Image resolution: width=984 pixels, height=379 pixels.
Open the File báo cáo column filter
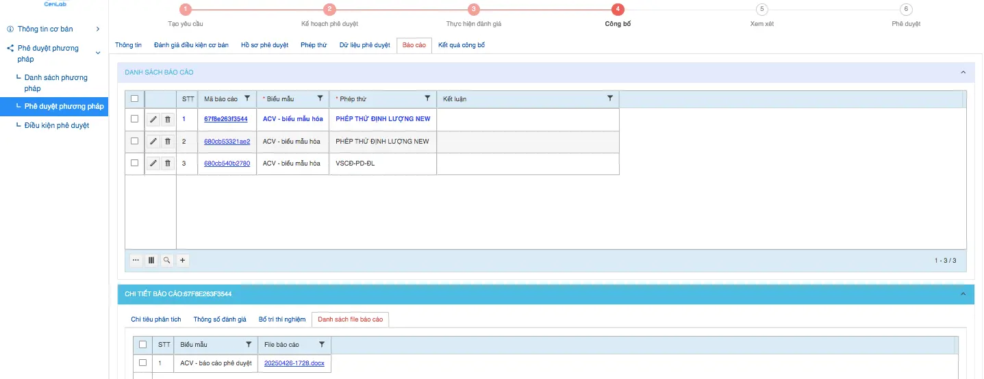[322, 344]
